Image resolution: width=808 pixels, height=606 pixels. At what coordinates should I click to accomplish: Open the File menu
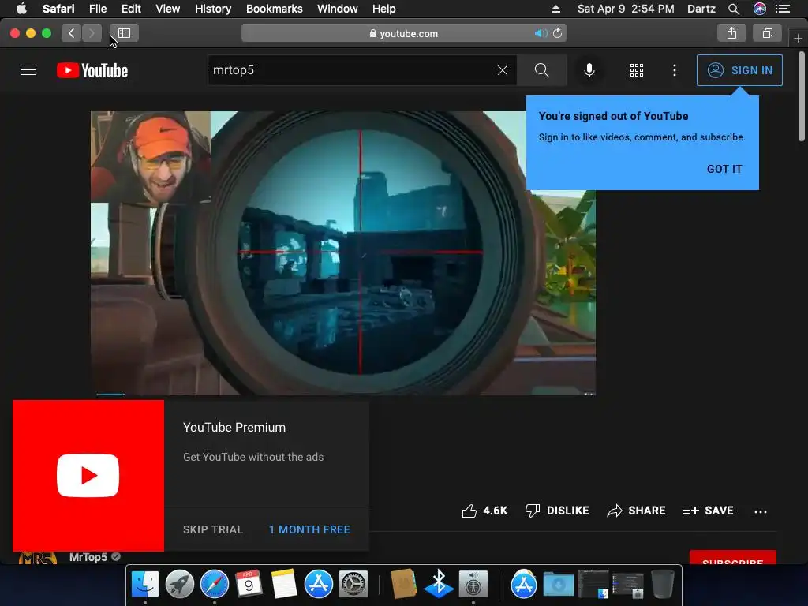tap(98, 9)
